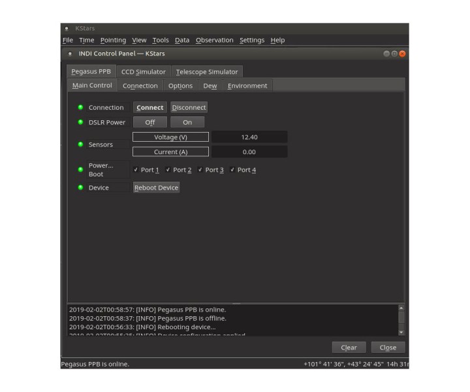Viewport: 470px width, 392px height.
Task: Turn DSLR Power On
Action: pyautogui.click(x=187, y=122)
